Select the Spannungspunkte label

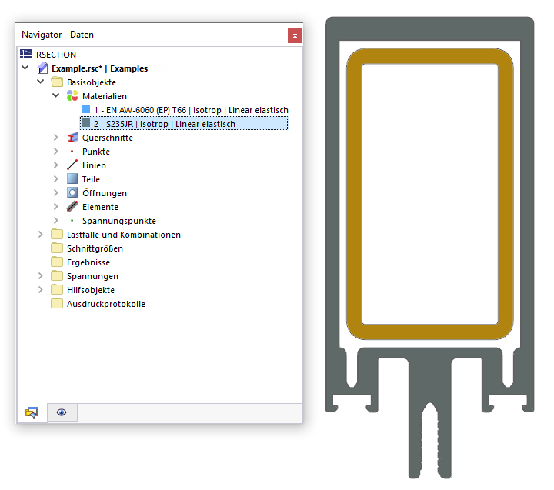[x=119, y=221]
